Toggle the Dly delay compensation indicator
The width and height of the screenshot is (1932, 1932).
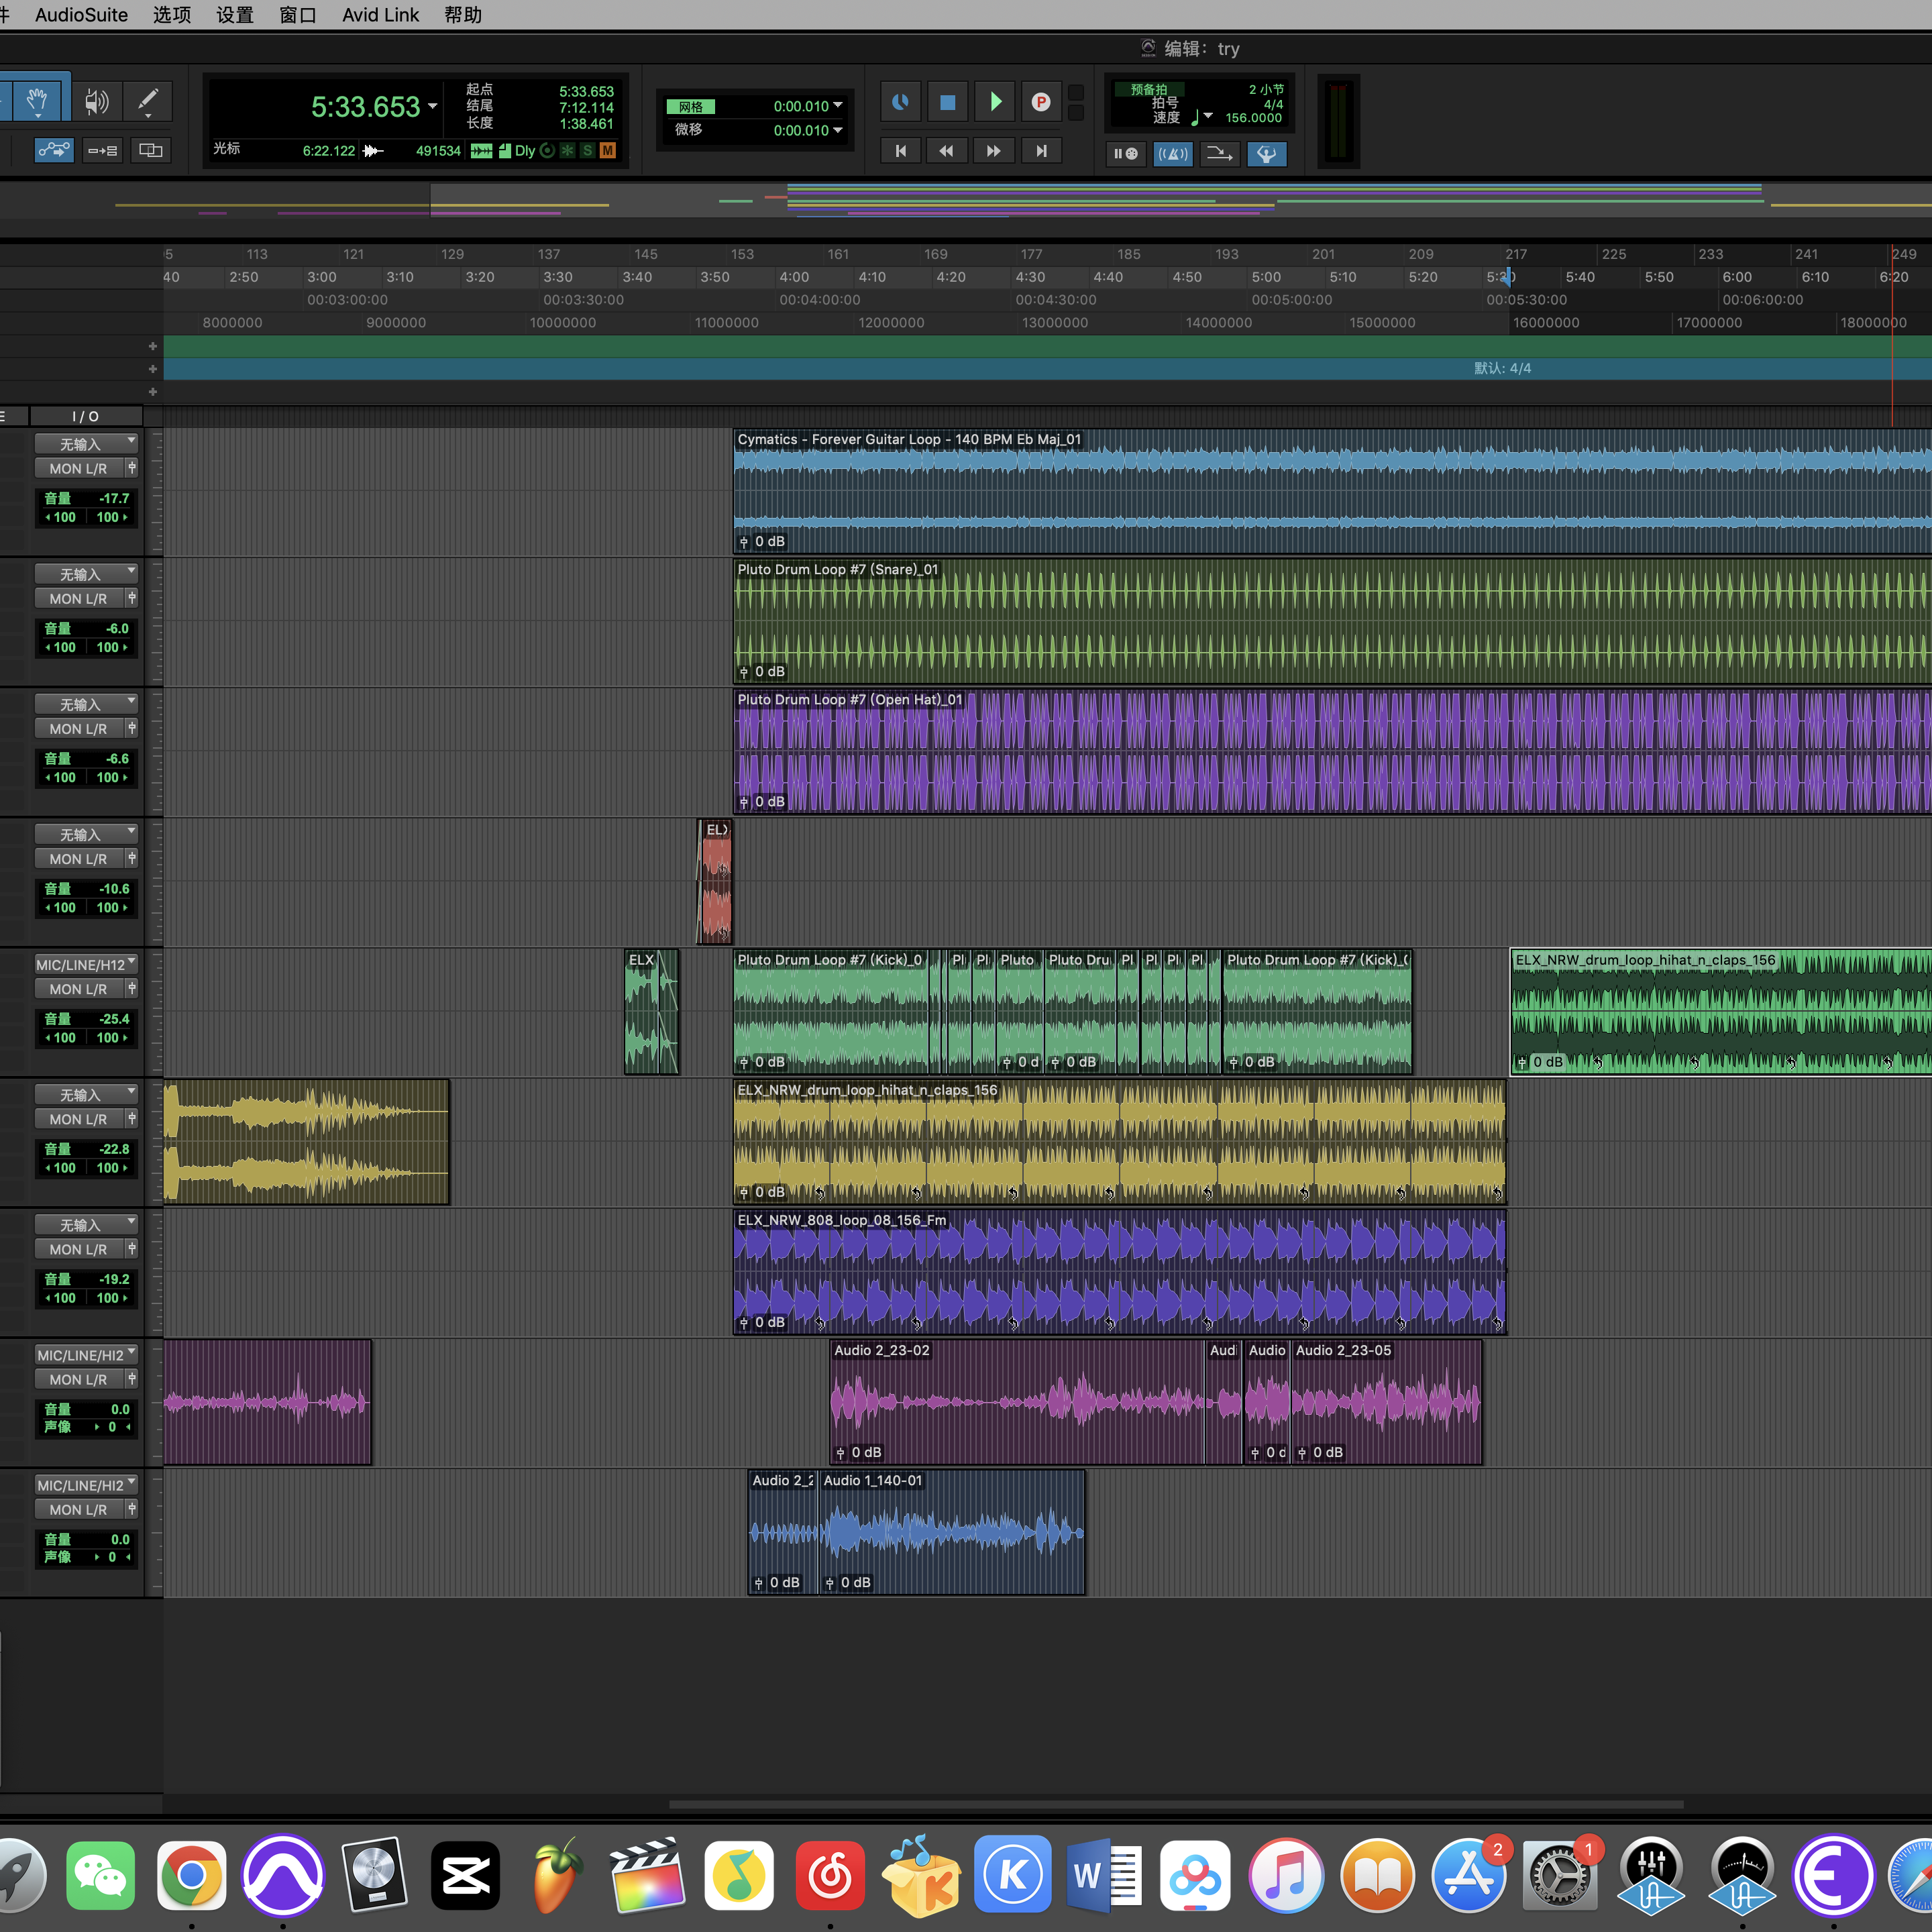pos(525,151)
